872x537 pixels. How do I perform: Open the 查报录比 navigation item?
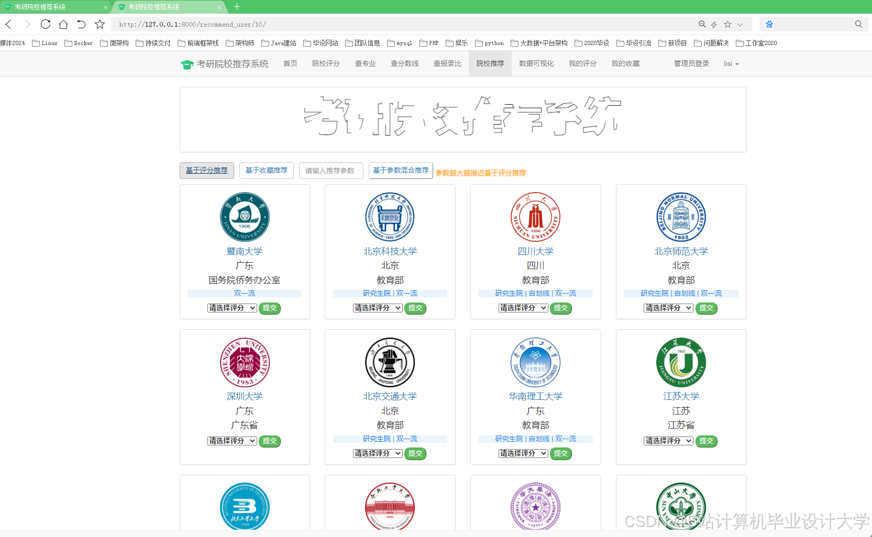tap(447, 64)
